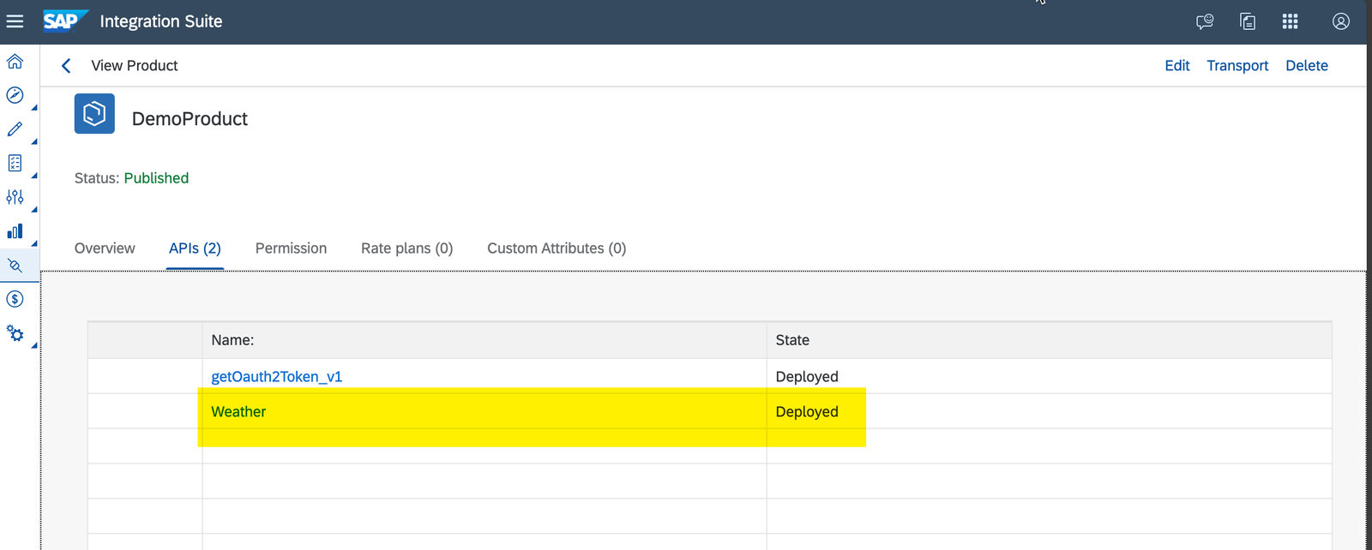Open the Discover compass icon
Viewport: 1372px width, 550px height.
pyautogui.click(x=15, y=95)
